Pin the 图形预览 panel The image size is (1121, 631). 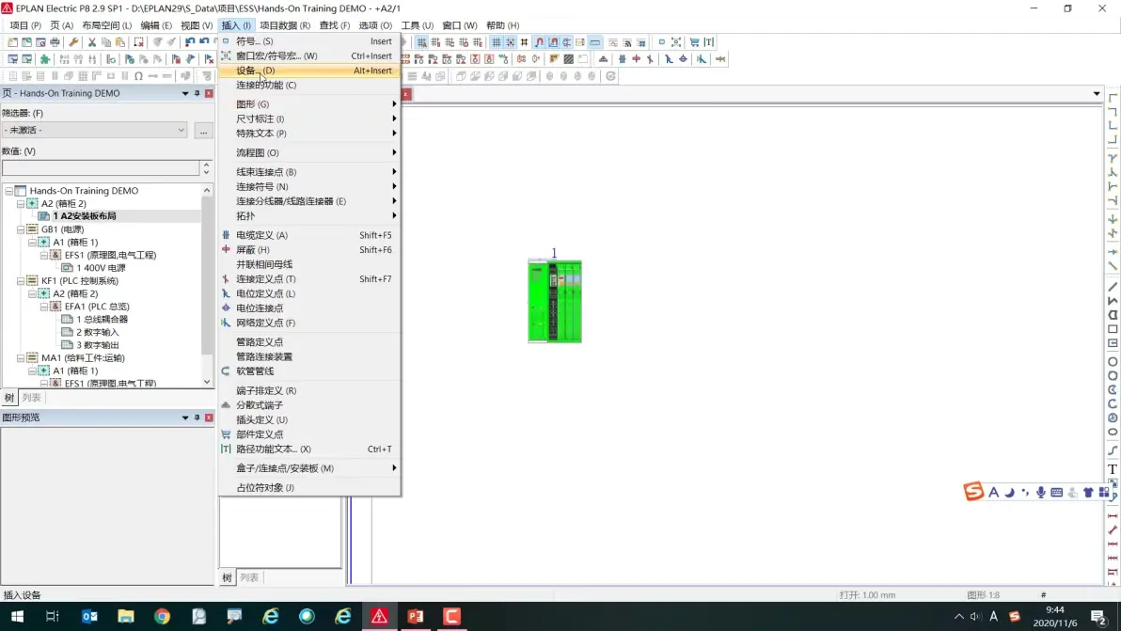(197, 418)
